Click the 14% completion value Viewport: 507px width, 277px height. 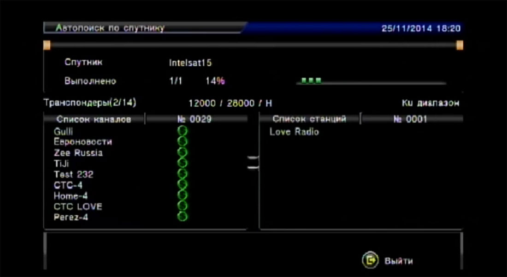(x=215, y=81)
